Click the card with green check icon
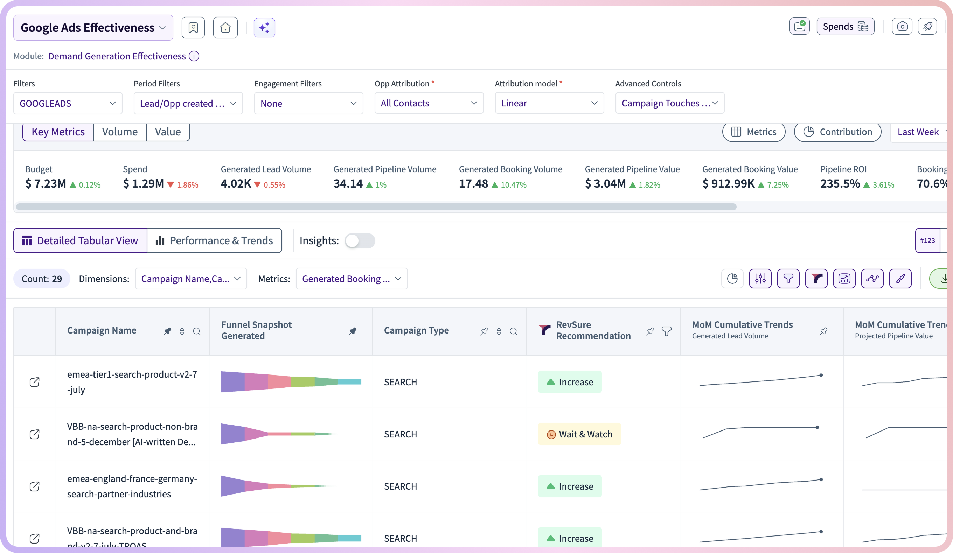Viewport: 953px width, 553px height. tap(799, 27)
